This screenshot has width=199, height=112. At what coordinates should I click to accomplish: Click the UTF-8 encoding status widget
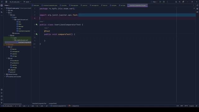[186, 106]
